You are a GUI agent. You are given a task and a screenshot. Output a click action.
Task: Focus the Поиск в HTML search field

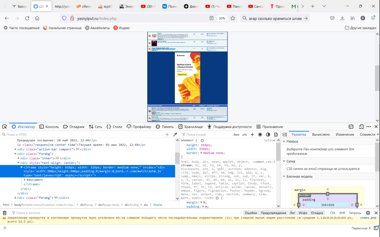82,134
